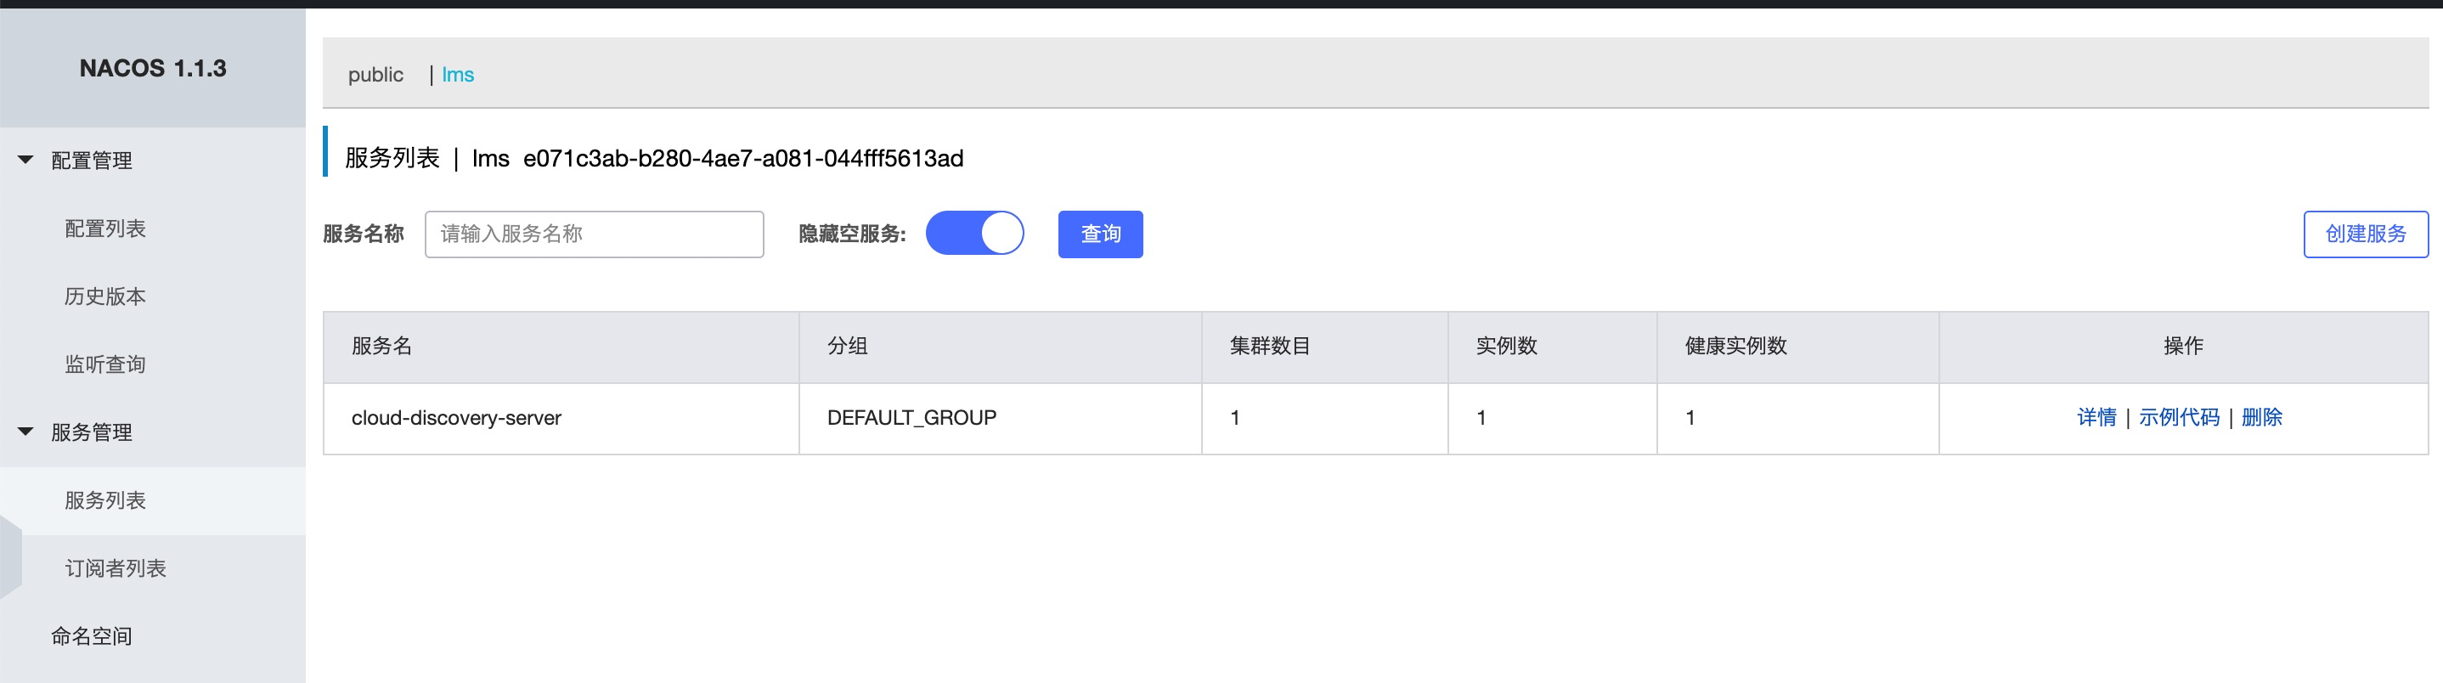Screen dimensions: 2443x683
Task: Collapse the sidebar using the left edge handle
Action: pyautogui.click(x=9, y=556)
